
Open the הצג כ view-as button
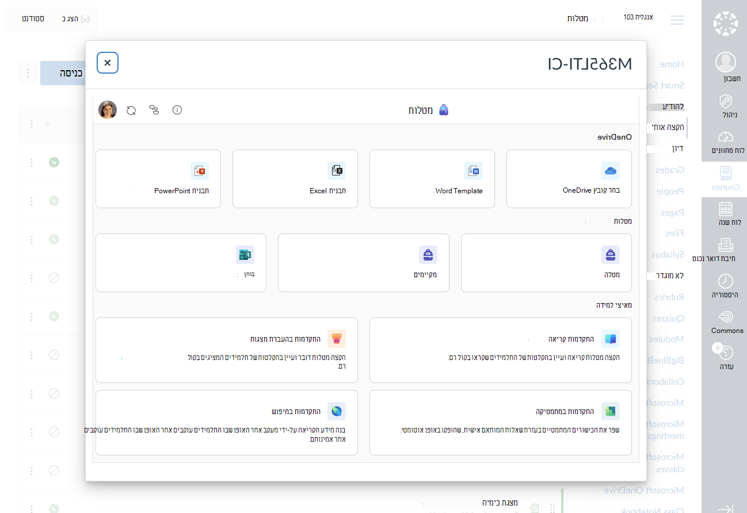coord(77,20)
